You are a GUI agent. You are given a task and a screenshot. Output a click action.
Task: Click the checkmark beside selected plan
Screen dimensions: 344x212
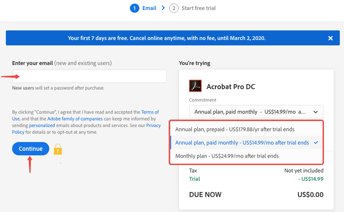coord(316,142)
